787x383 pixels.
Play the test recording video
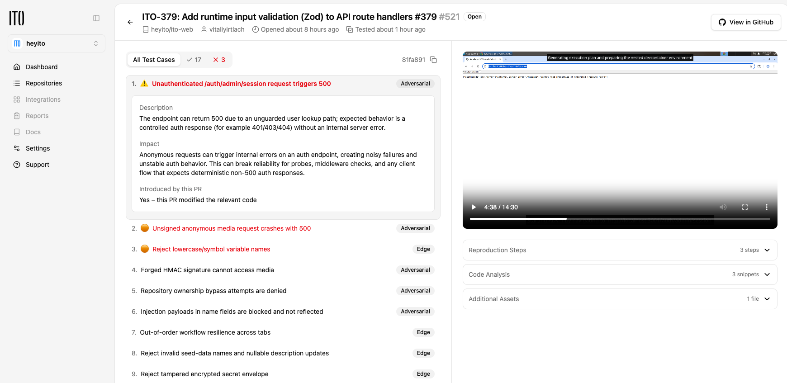tap(474, 207)
